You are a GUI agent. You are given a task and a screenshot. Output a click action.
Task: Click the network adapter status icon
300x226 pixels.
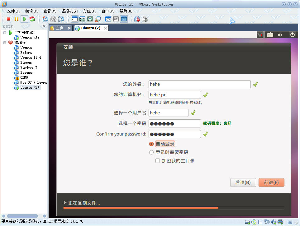click(267, 222)
